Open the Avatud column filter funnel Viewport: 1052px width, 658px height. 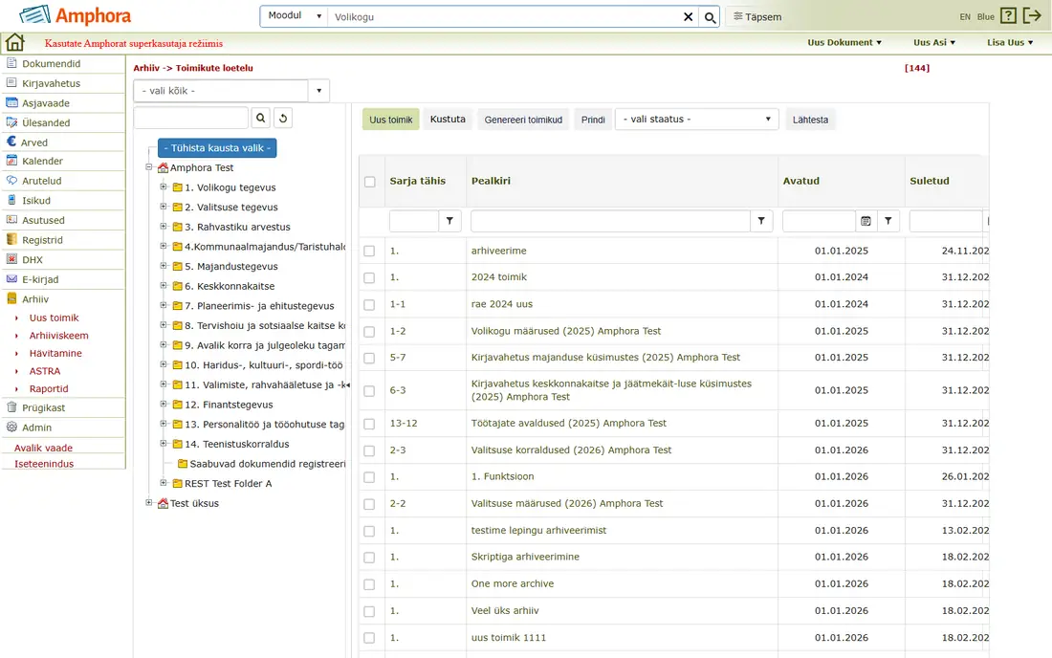click(x=888, y=221)
